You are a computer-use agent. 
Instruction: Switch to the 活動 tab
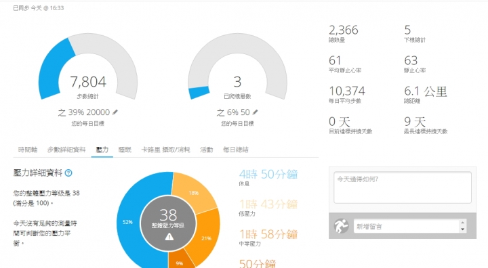pyautogui.click(x=206, y=150)
